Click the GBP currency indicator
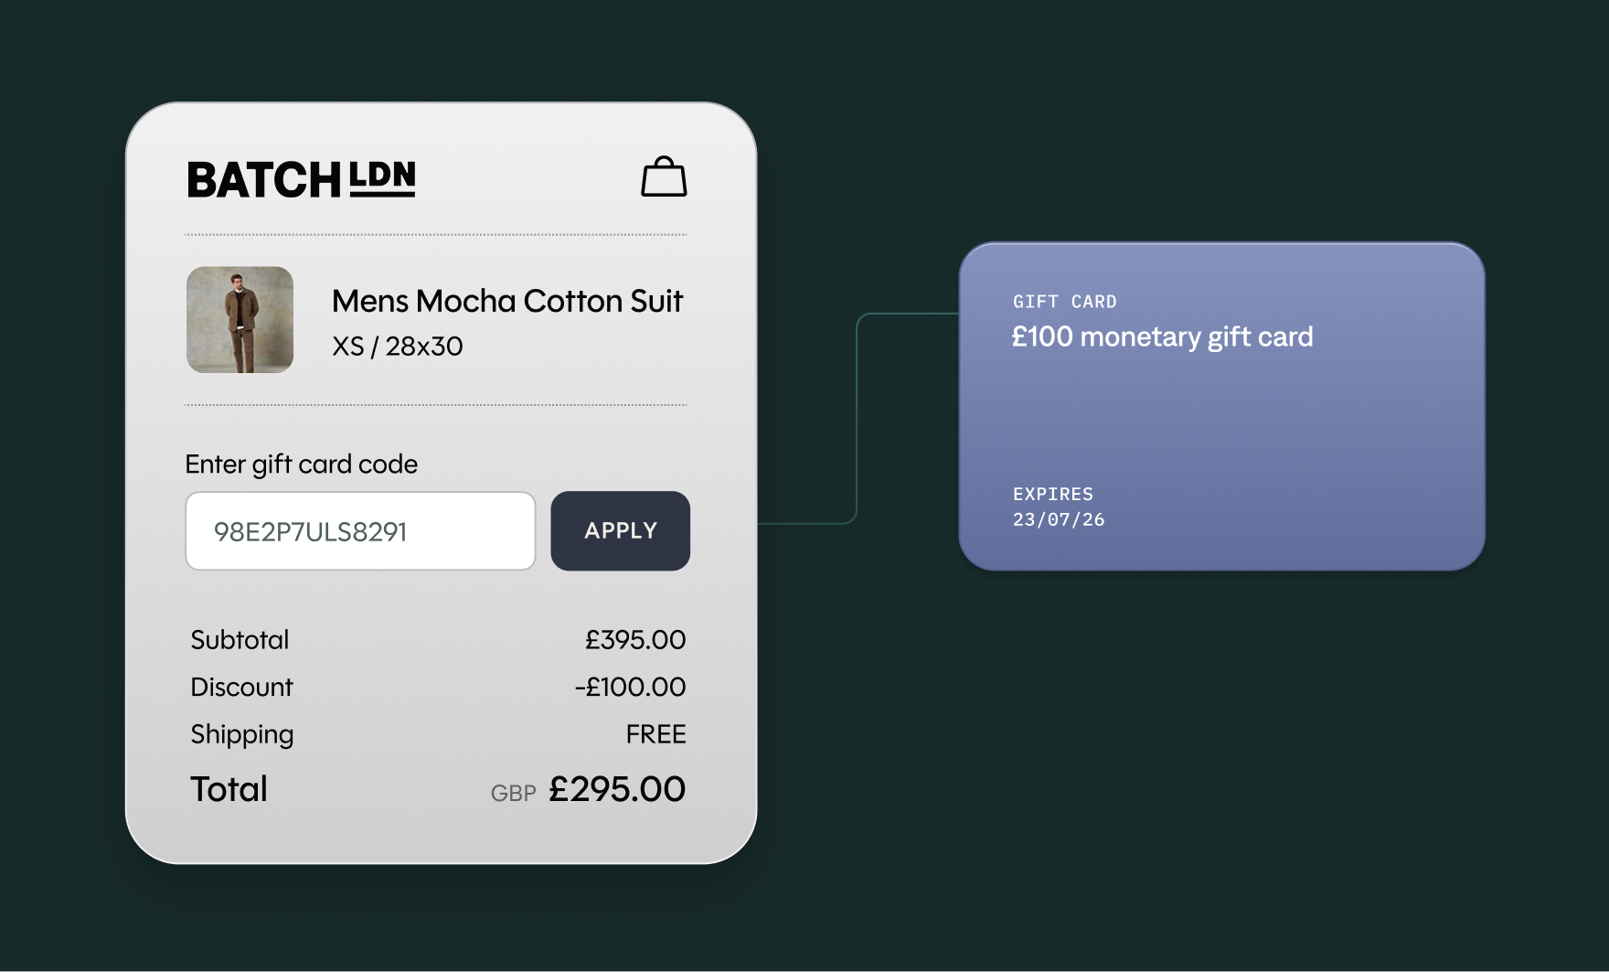Image resolution: width=1609 pixels, height=972 pixels. [512, 793]
